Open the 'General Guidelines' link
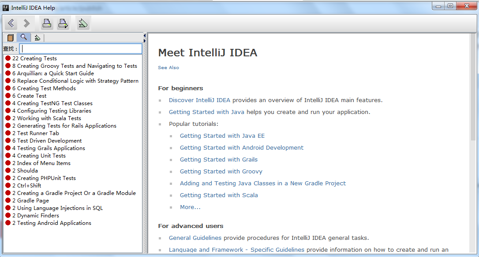Image resolution: width=479 pixels, height=257 pixels. (x=195, y=238)
